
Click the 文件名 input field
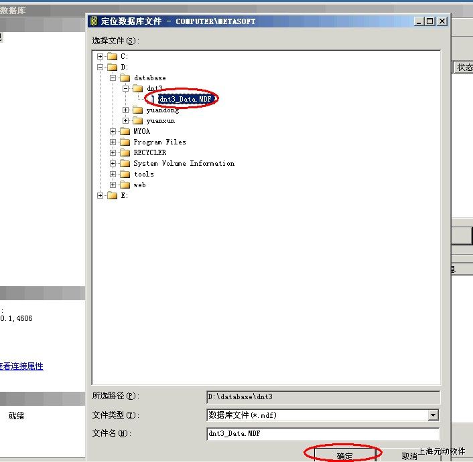(322, 434)
